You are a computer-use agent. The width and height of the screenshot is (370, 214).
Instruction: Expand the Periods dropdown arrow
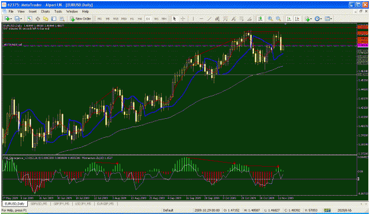321,19
